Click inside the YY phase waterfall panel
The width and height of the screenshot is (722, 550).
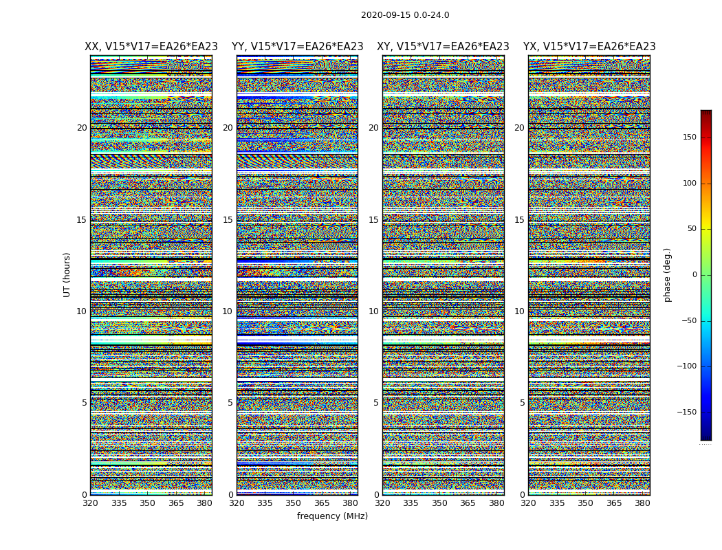[x=298, y=275]
